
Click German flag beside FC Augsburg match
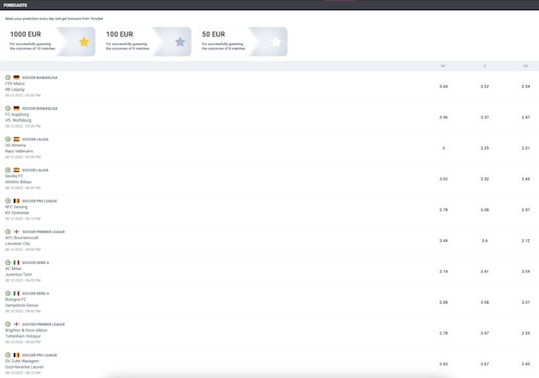point(16,108)
